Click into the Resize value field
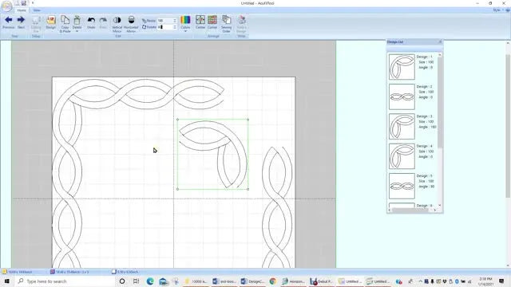This screenshot has width=511, height=287. pyautogui.click(x=165, y=21)
